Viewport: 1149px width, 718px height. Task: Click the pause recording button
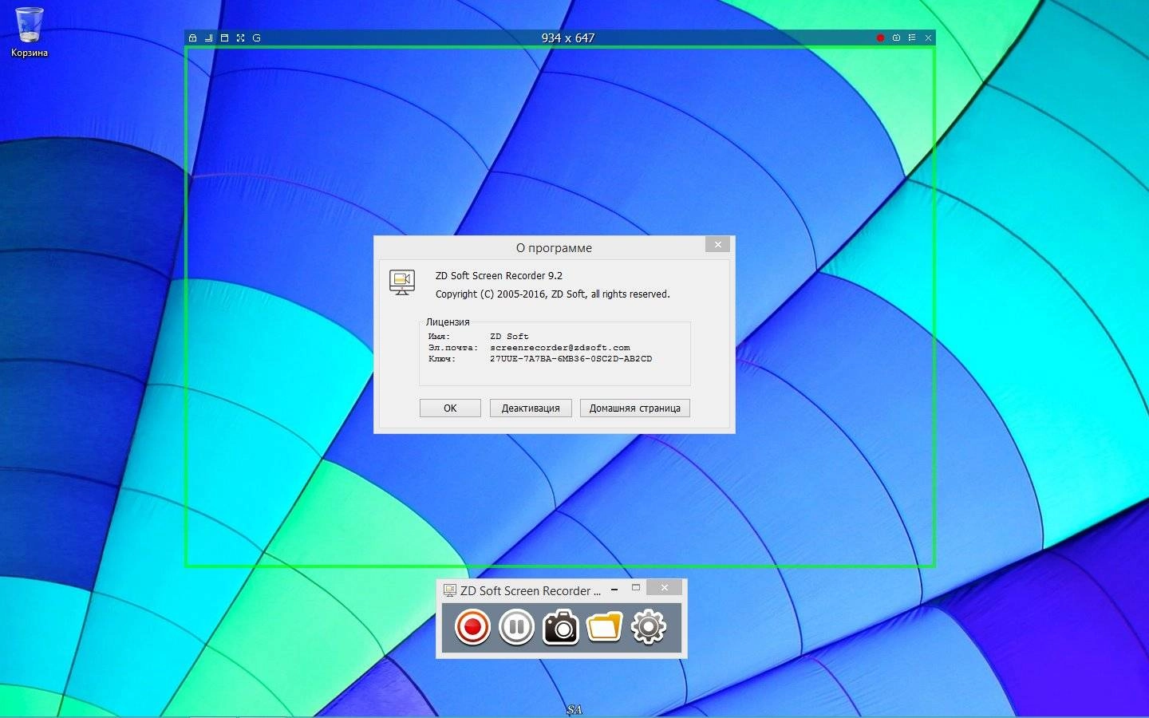point(516,627)
